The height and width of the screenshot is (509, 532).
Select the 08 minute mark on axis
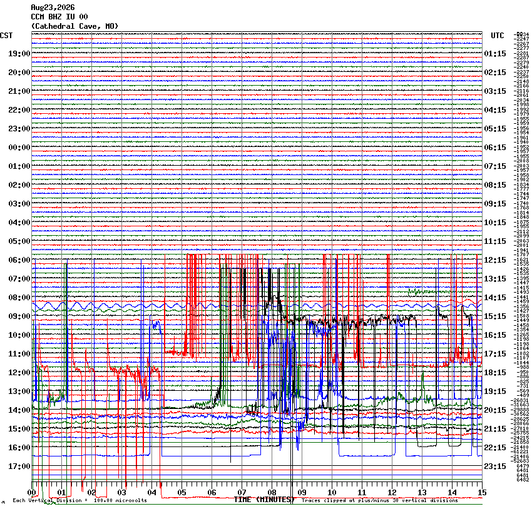272,493
